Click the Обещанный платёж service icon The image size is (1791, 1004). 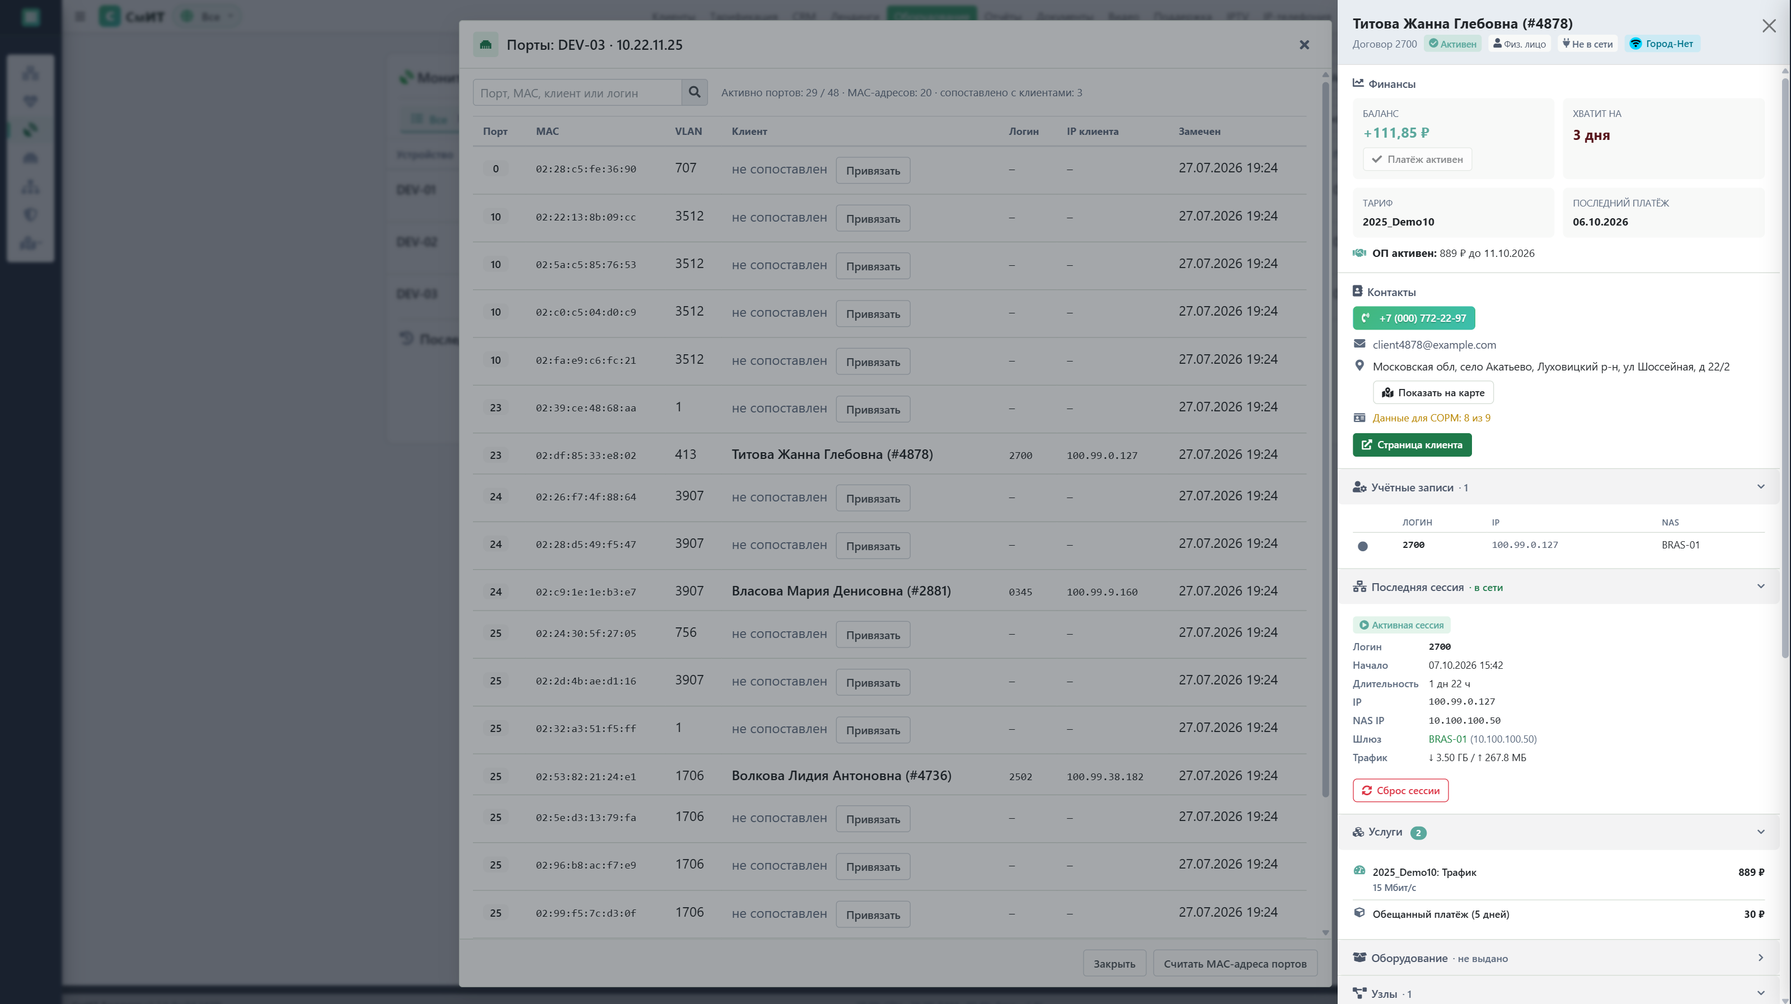pyautogui.click(x=1359, y=913)
